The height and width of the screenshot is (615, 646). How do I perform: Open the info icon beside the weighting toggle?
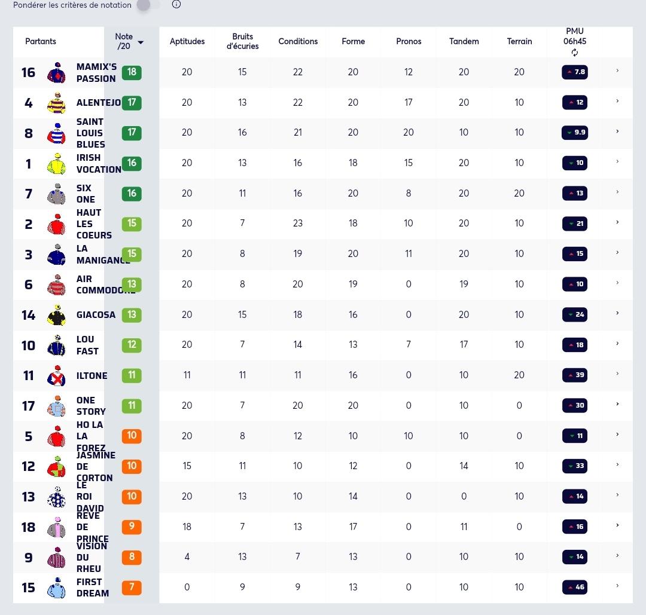pos(176,5)
